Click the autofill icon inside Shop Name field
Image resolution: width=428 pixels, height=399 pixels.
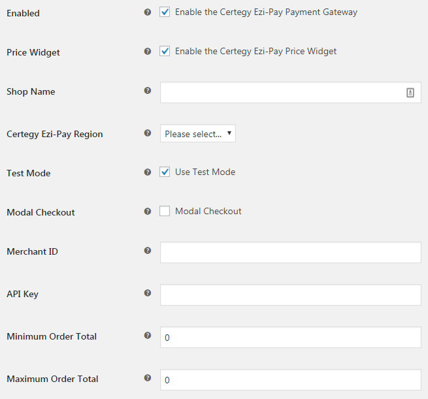(x=410, y=93)
